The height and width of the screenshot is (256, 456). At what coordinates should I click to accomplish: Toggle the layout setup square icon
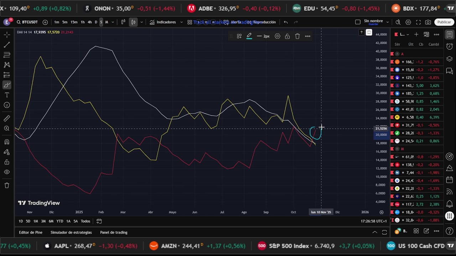pyautogui.click(x=358, y=22)
